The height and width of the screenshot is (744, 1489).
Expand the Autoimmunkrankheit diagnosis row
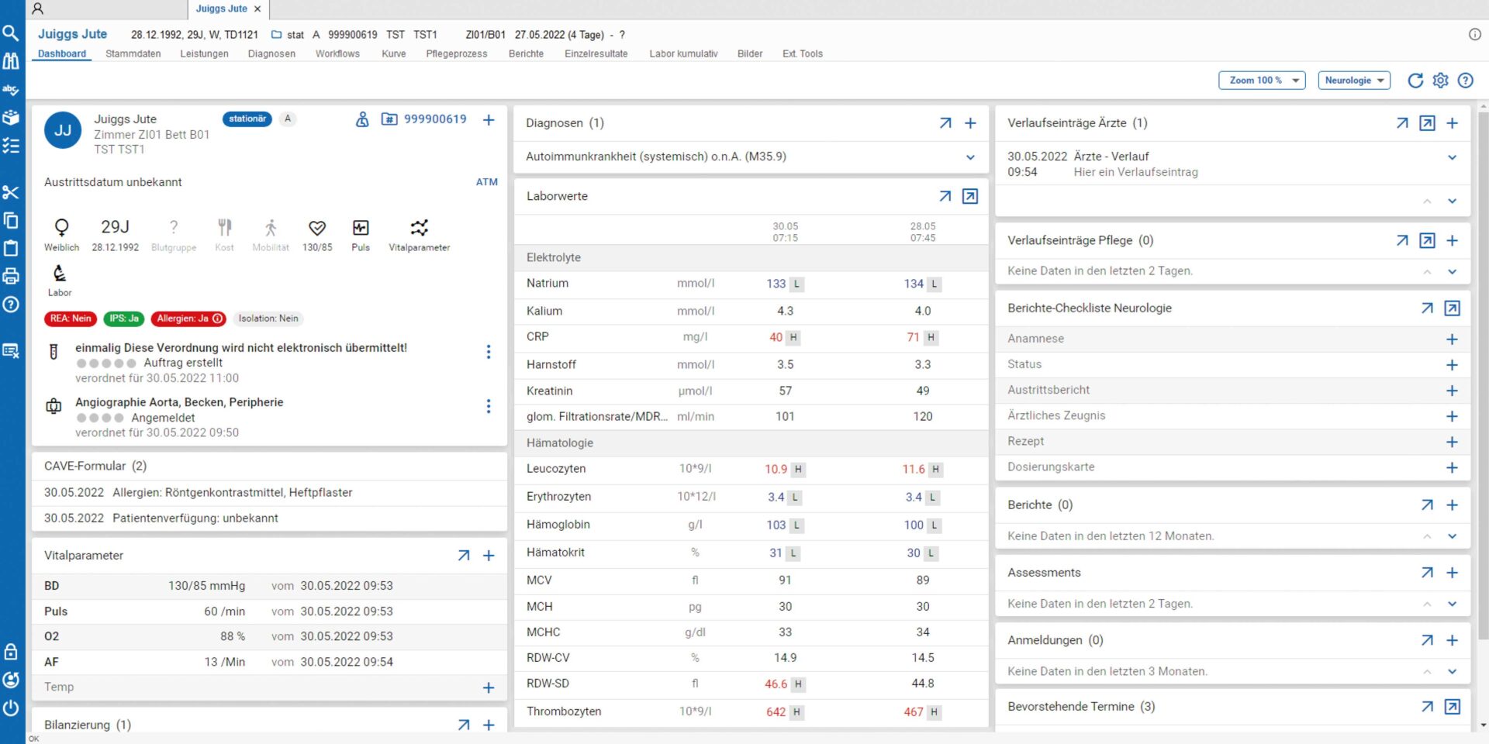pyautogui.click(x=970, y=157)
